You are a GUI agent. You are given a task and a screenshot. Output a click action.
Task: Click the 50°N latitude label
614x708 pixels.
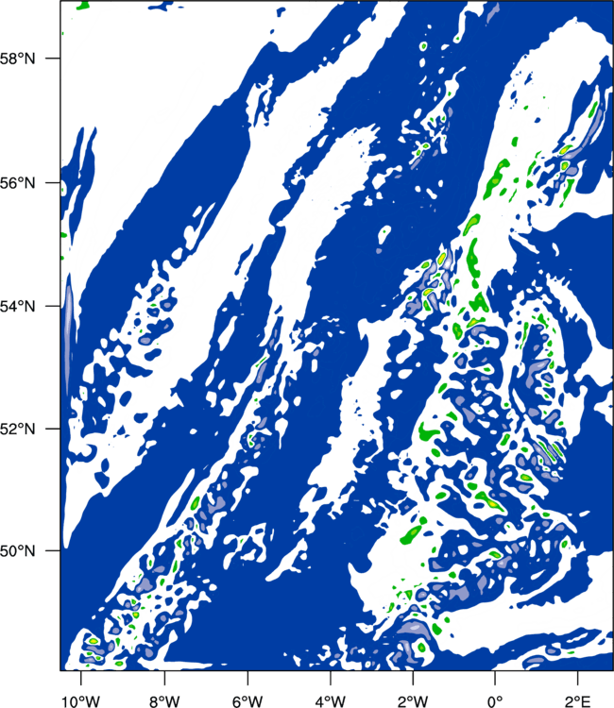[18, 551]
